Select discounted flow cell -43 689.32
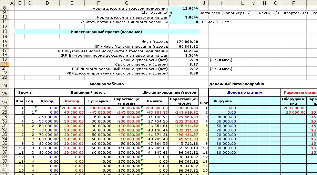Screen dimensions: 317x175 tap(155, 112)
